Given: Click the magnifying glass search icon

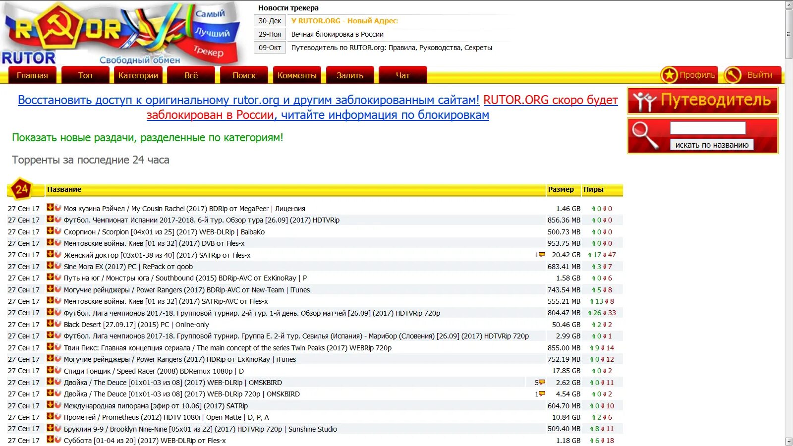Looking at the screenshot, I should pos(645,135).
